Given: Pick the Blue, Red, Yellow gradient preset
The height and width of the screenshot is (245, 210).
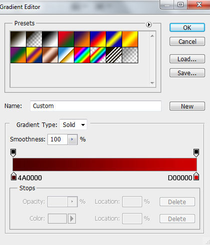Looking at the screenshot, I should click(98, 39).
